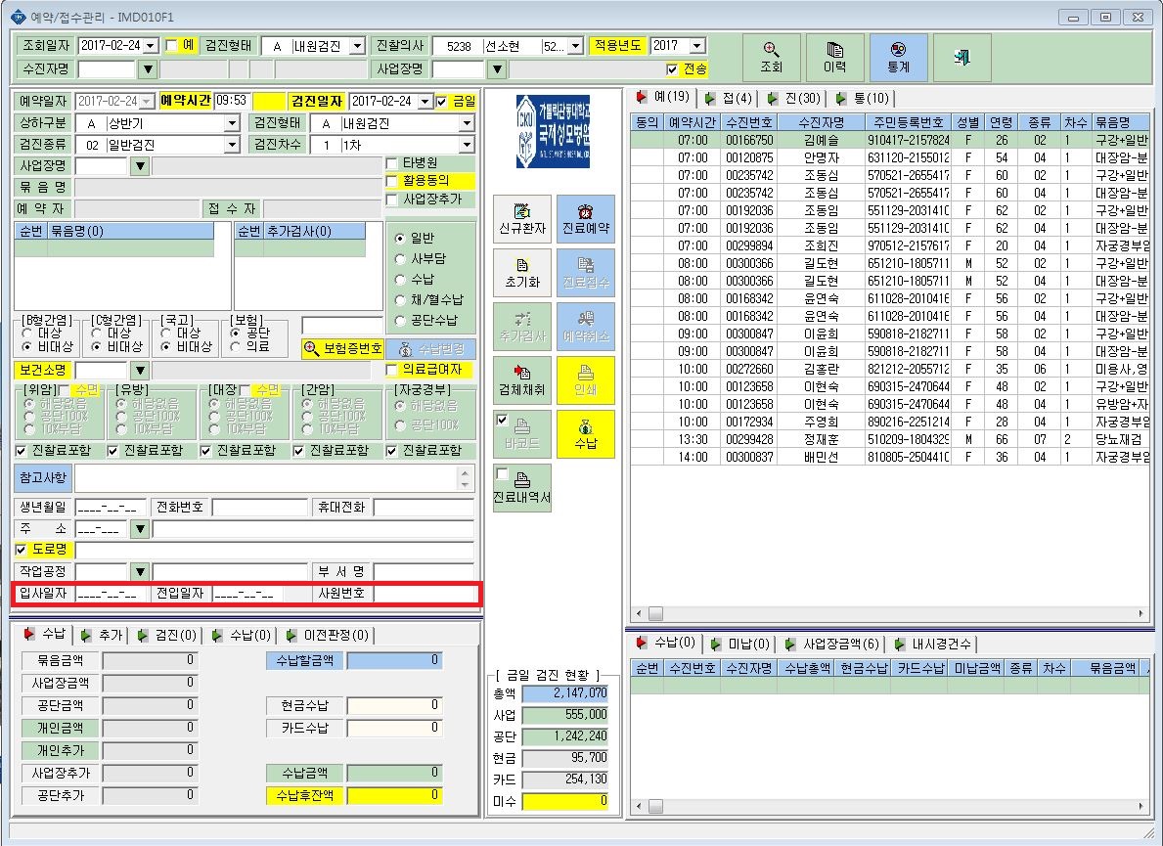Click the 검체채취 specimen collection icon
The height and width of the screenshot is (846, 1163).
[x=522, y=380]
